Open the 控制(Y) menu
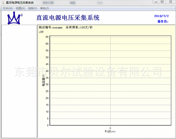This screenshot has width=176, height=139. [x=32, y=8]
